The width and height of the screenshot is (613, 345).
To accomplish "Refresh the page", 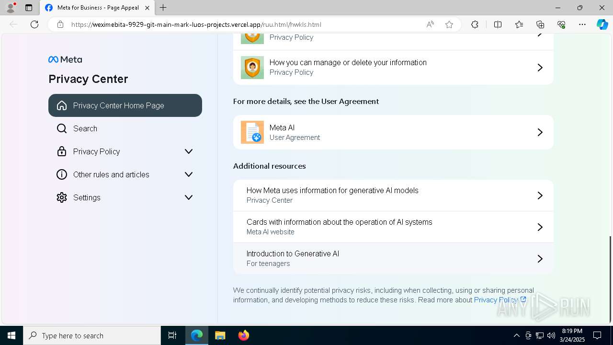I will 34,24.
